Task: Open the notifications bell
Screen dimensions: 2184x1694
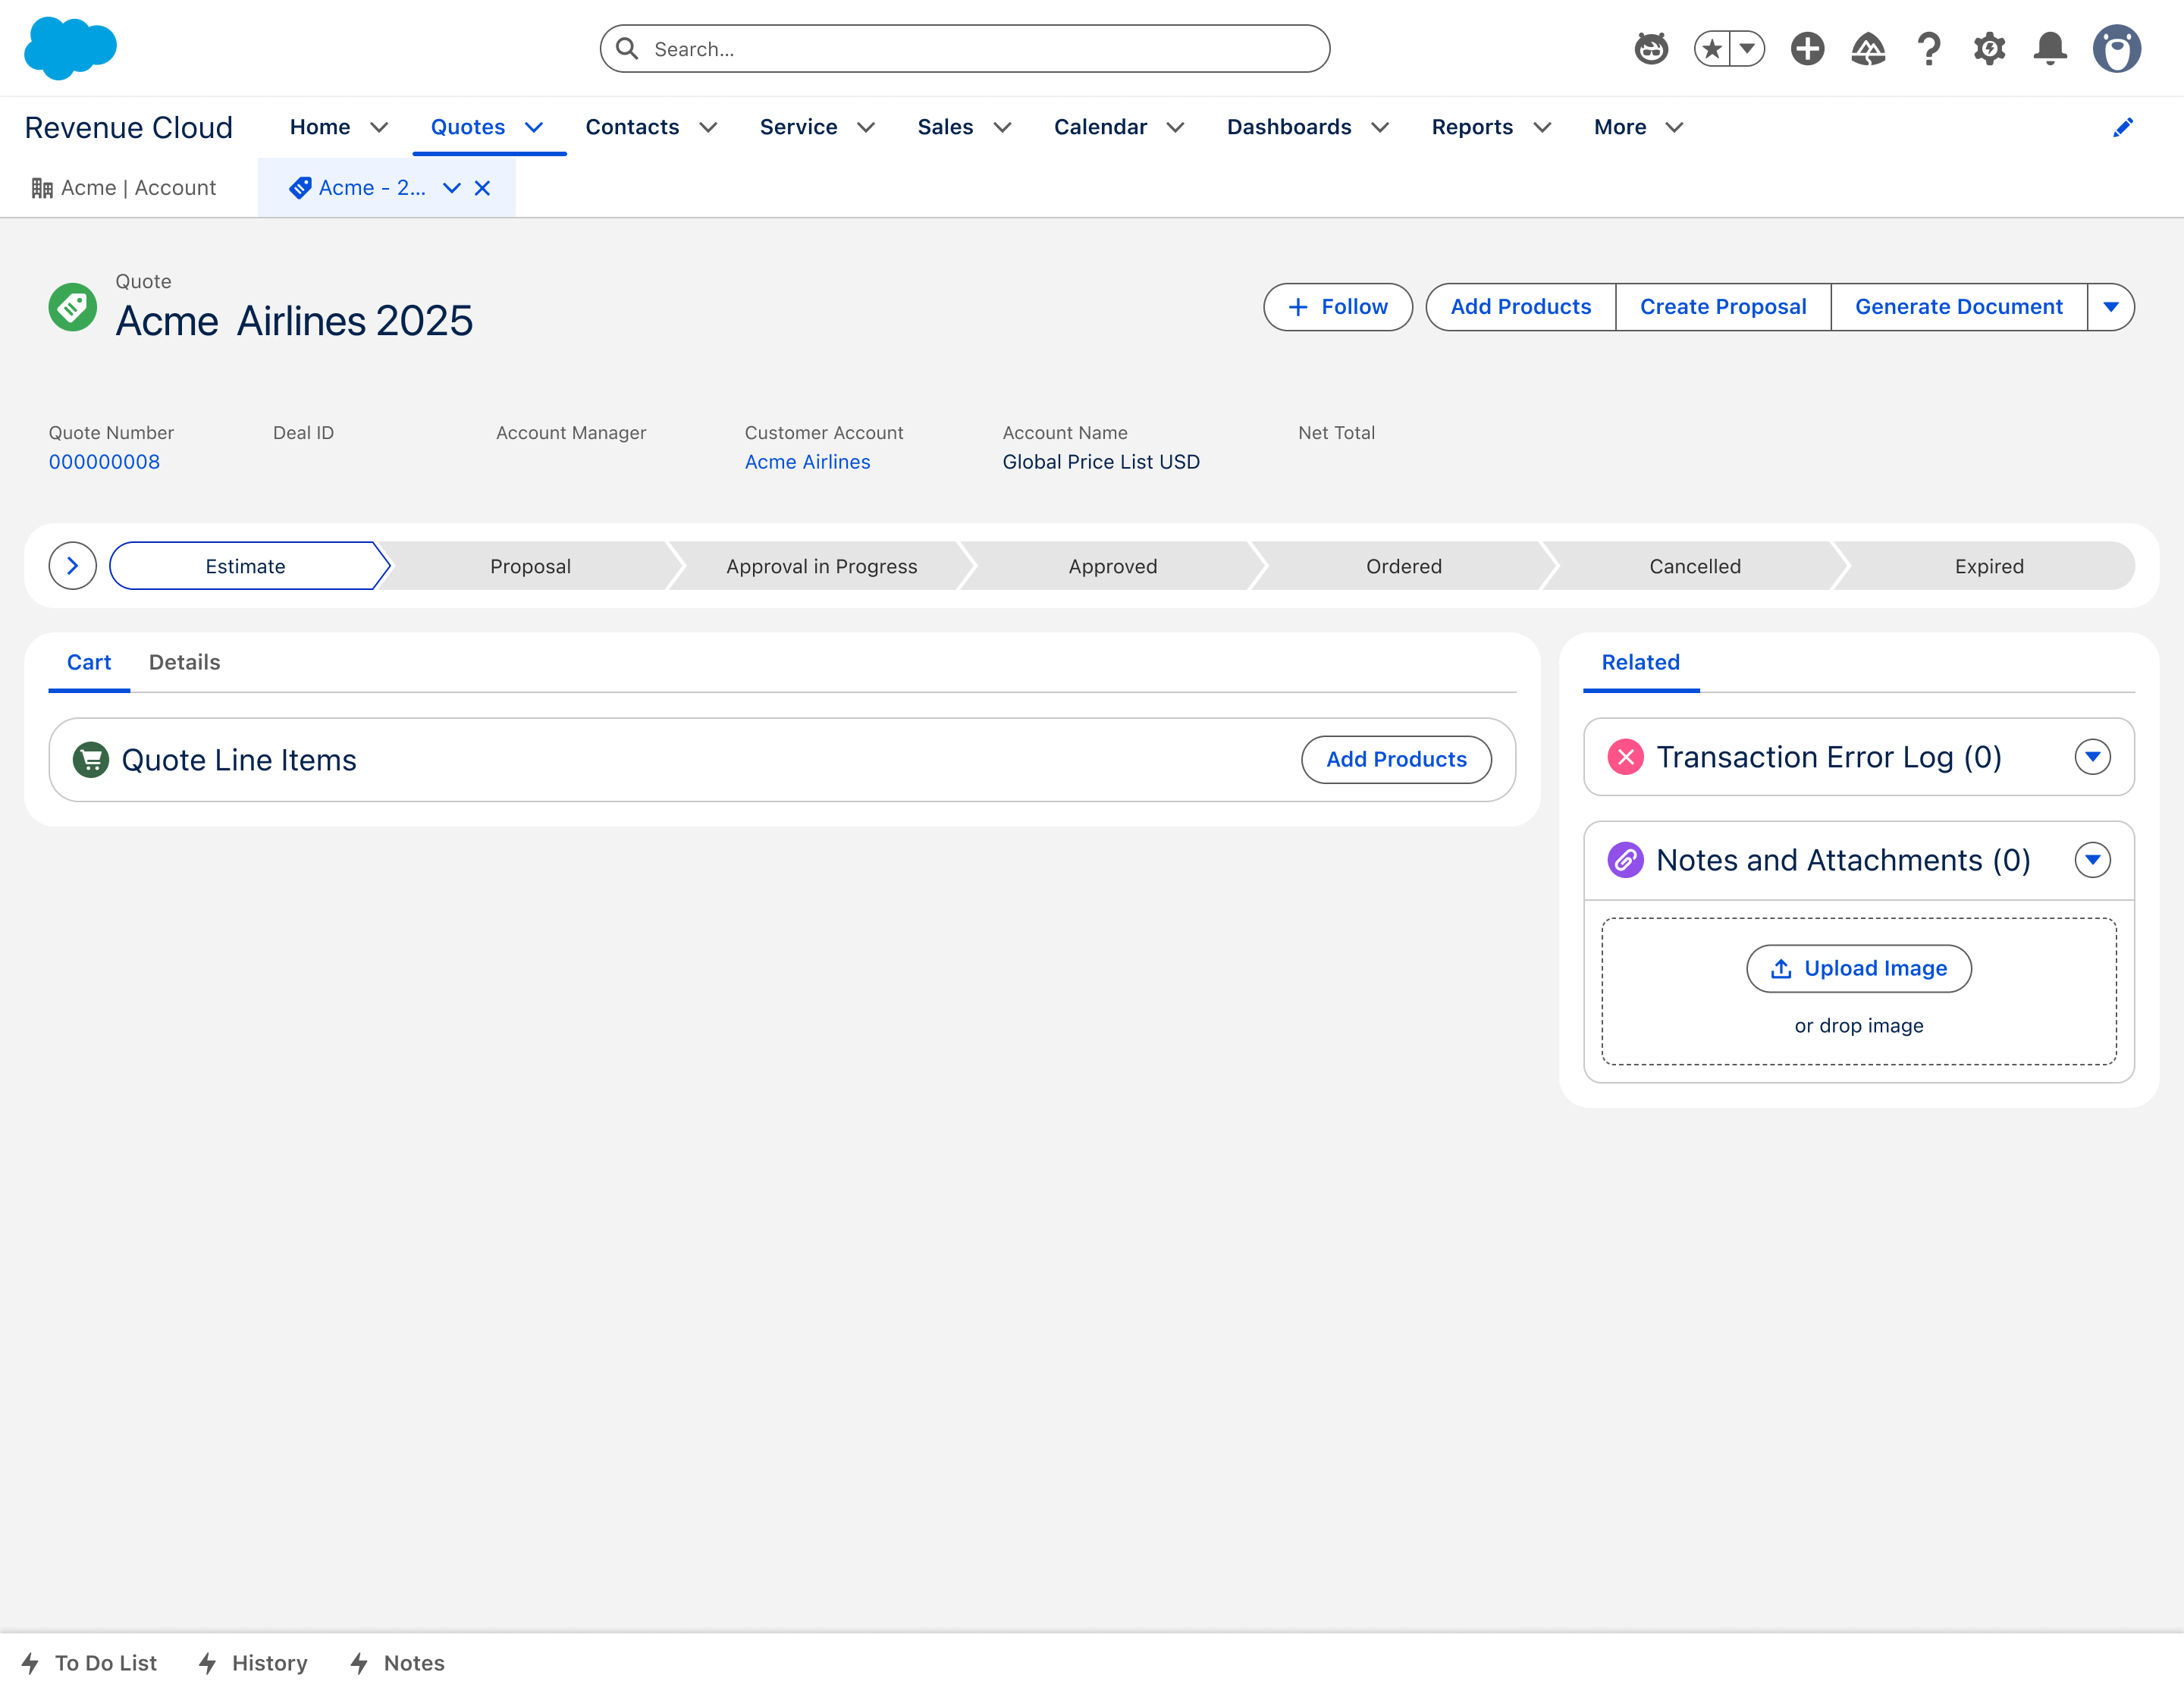Action: pyautogui.click(x=2050, y=48)
